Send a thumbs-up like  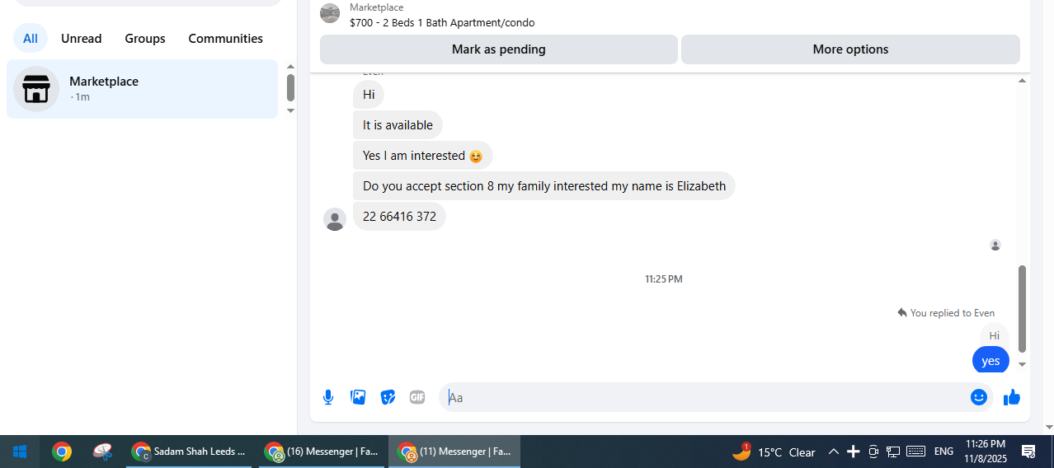1012,397
